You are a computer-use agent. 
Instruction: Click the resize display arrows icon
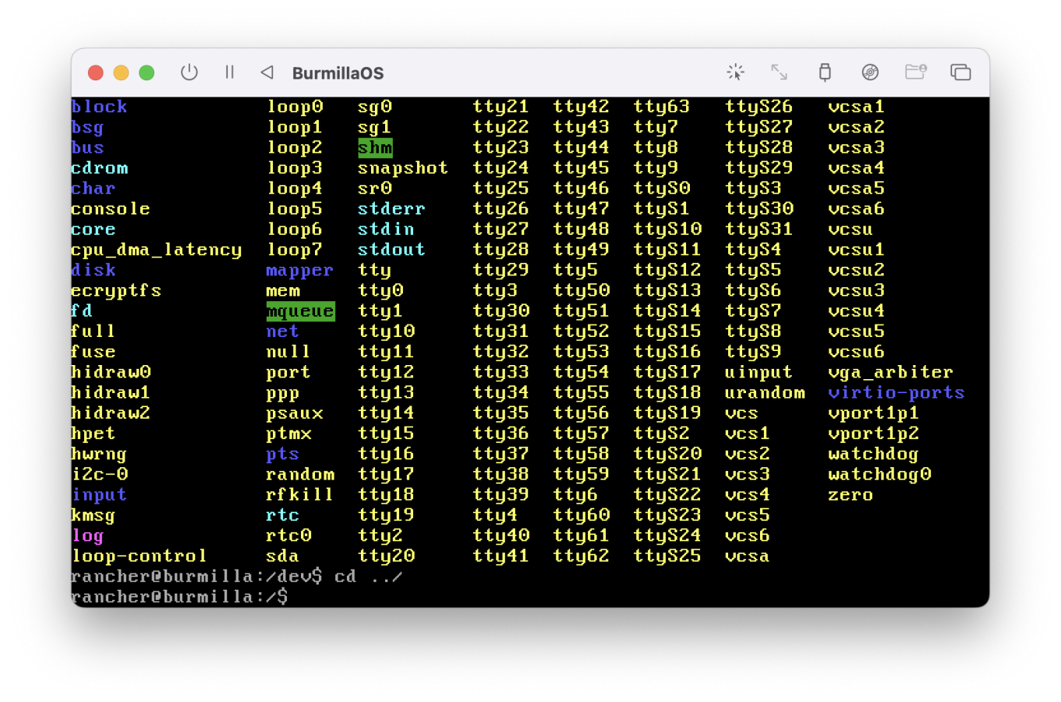tap(779, 73)
